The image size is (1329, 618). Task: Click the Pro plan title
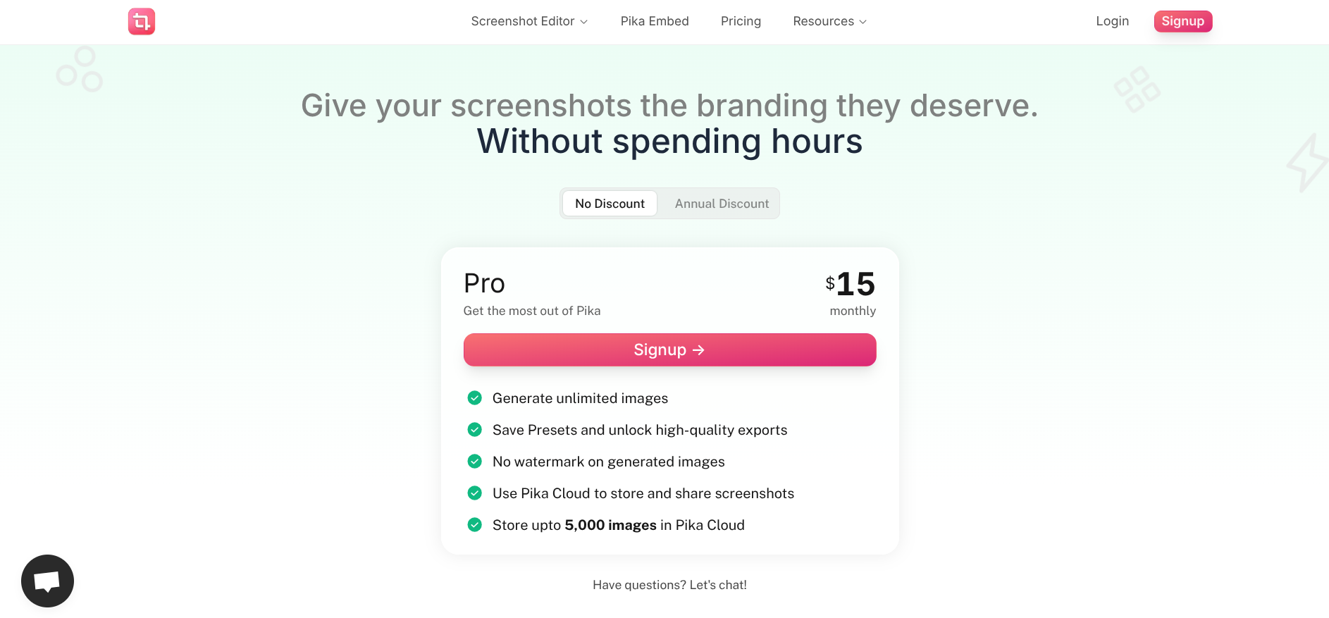coord(484,283)
